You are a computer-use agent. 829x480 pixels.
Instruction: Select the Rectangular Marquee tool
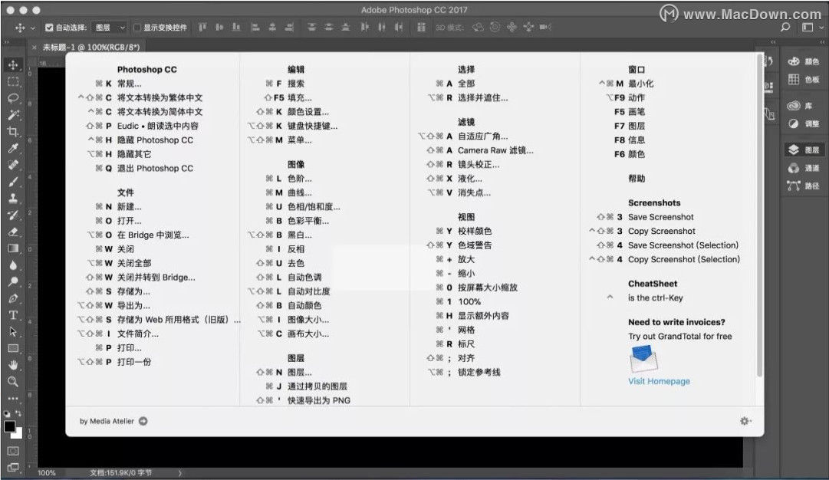point(13,81)
